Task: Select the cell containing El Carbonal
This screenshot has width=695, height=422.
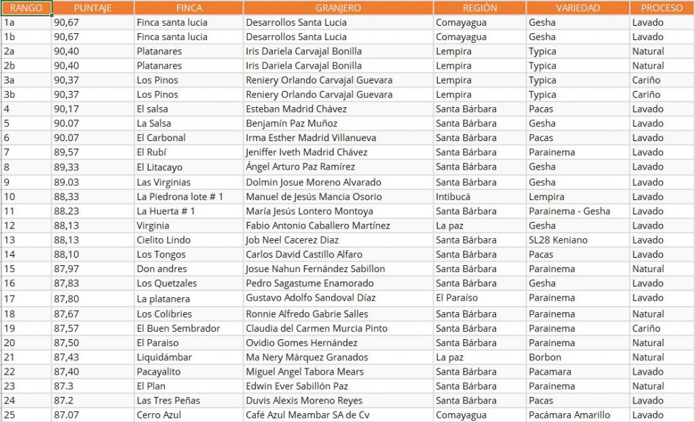Action: 189,138
